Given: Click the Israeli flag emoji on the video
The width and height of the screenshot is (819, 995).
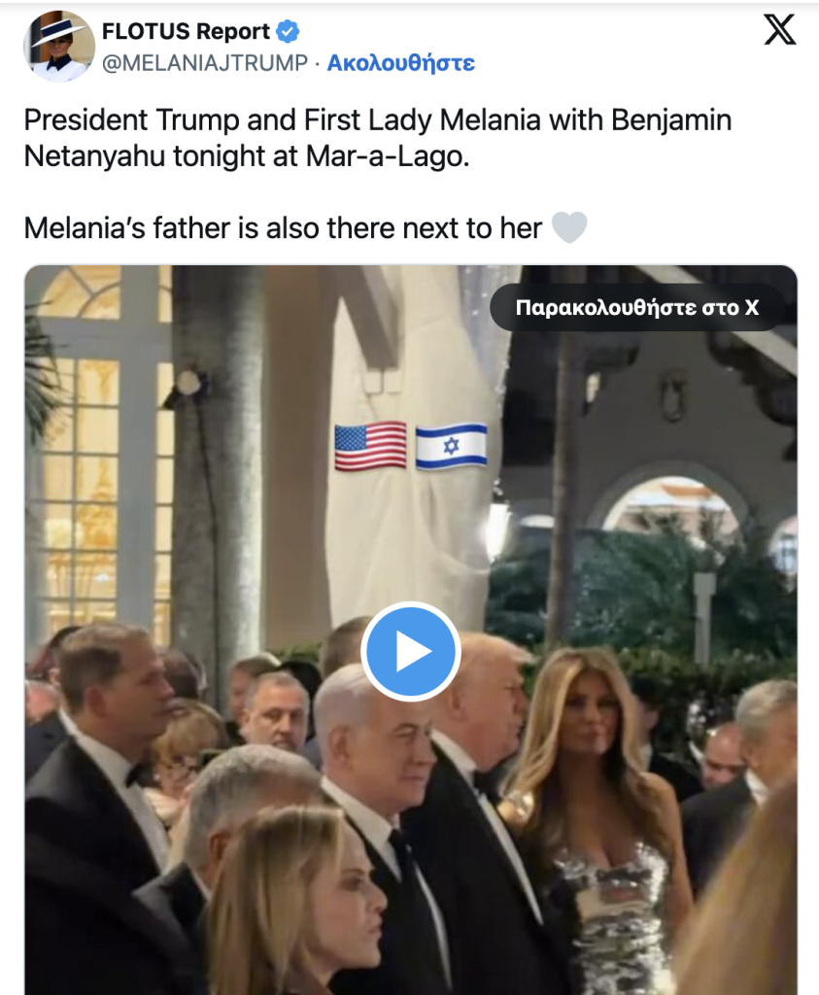Looking at the screenshot, I should click(451, 446).
